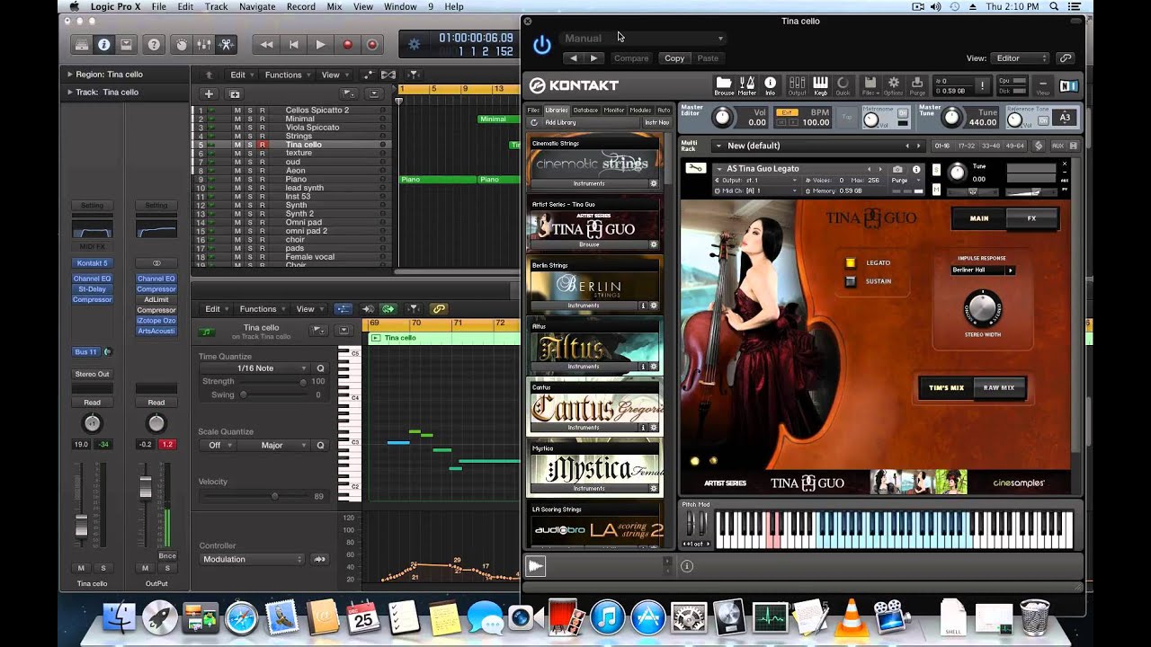Select TIM'S MIX option
The height and width of the screenshot is (647, 1151).
[x=946, y=387]
